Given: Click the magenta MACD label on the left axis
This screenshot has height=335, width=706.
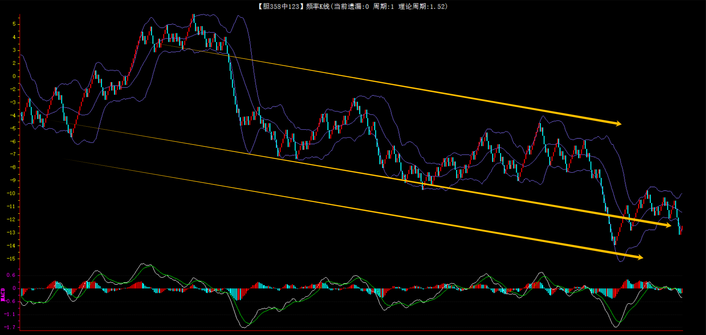Looking at the screenshot, I should [3, 294].
